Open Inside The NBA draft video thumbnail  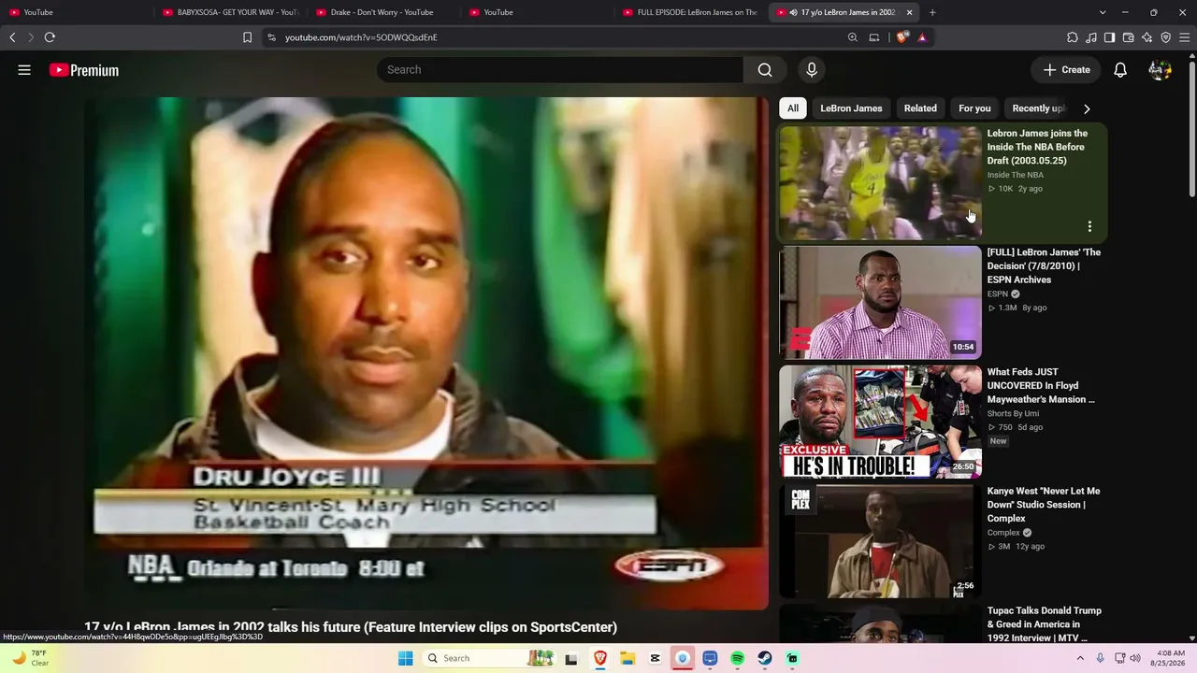point(881,183)
